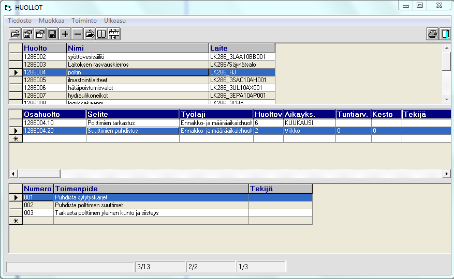Select the cell hätäpoistumisvalot

pyautogui.click(x=138, y=88)
